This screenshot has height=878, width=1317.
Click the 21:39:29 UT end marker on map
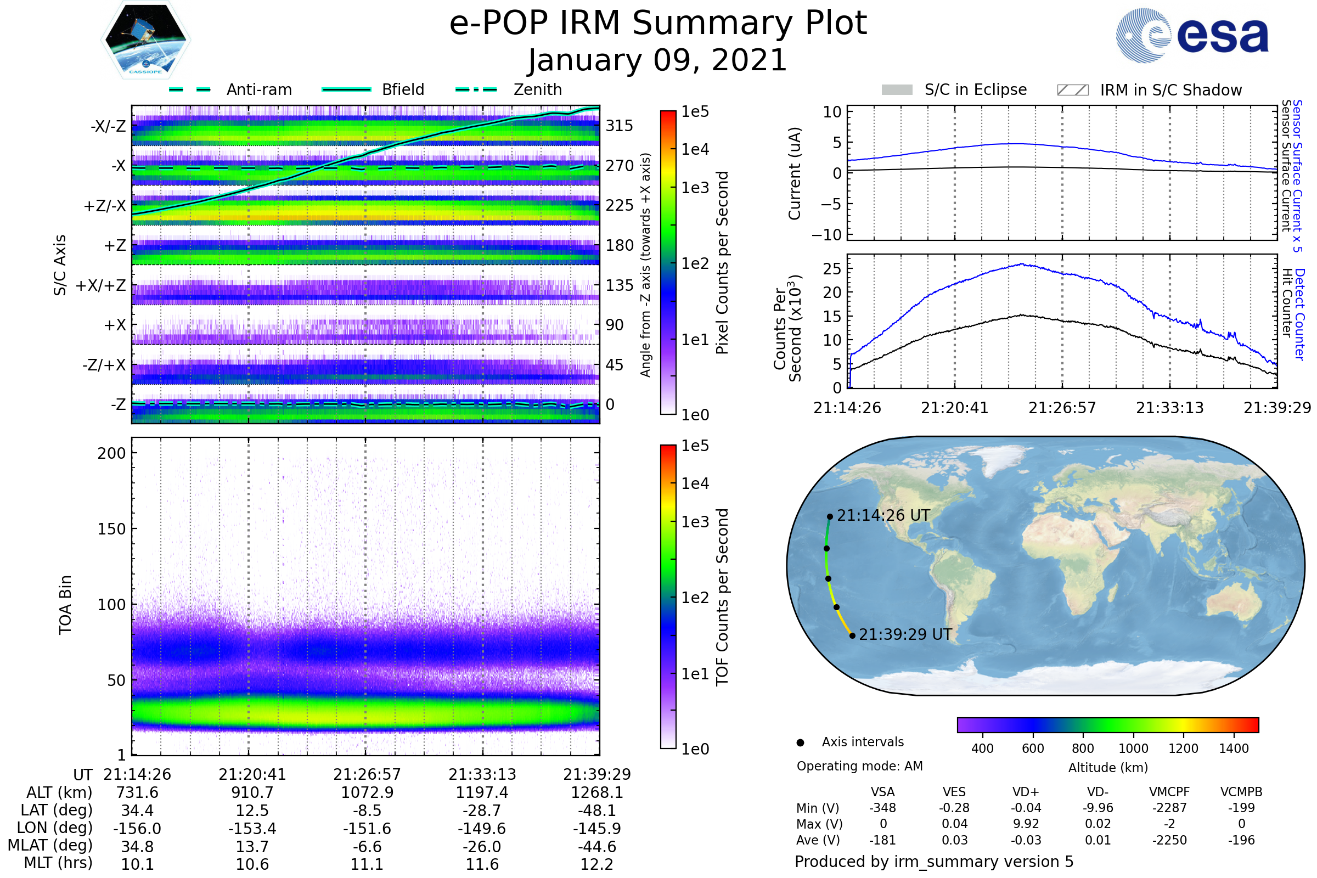click(x=852, y=635)
